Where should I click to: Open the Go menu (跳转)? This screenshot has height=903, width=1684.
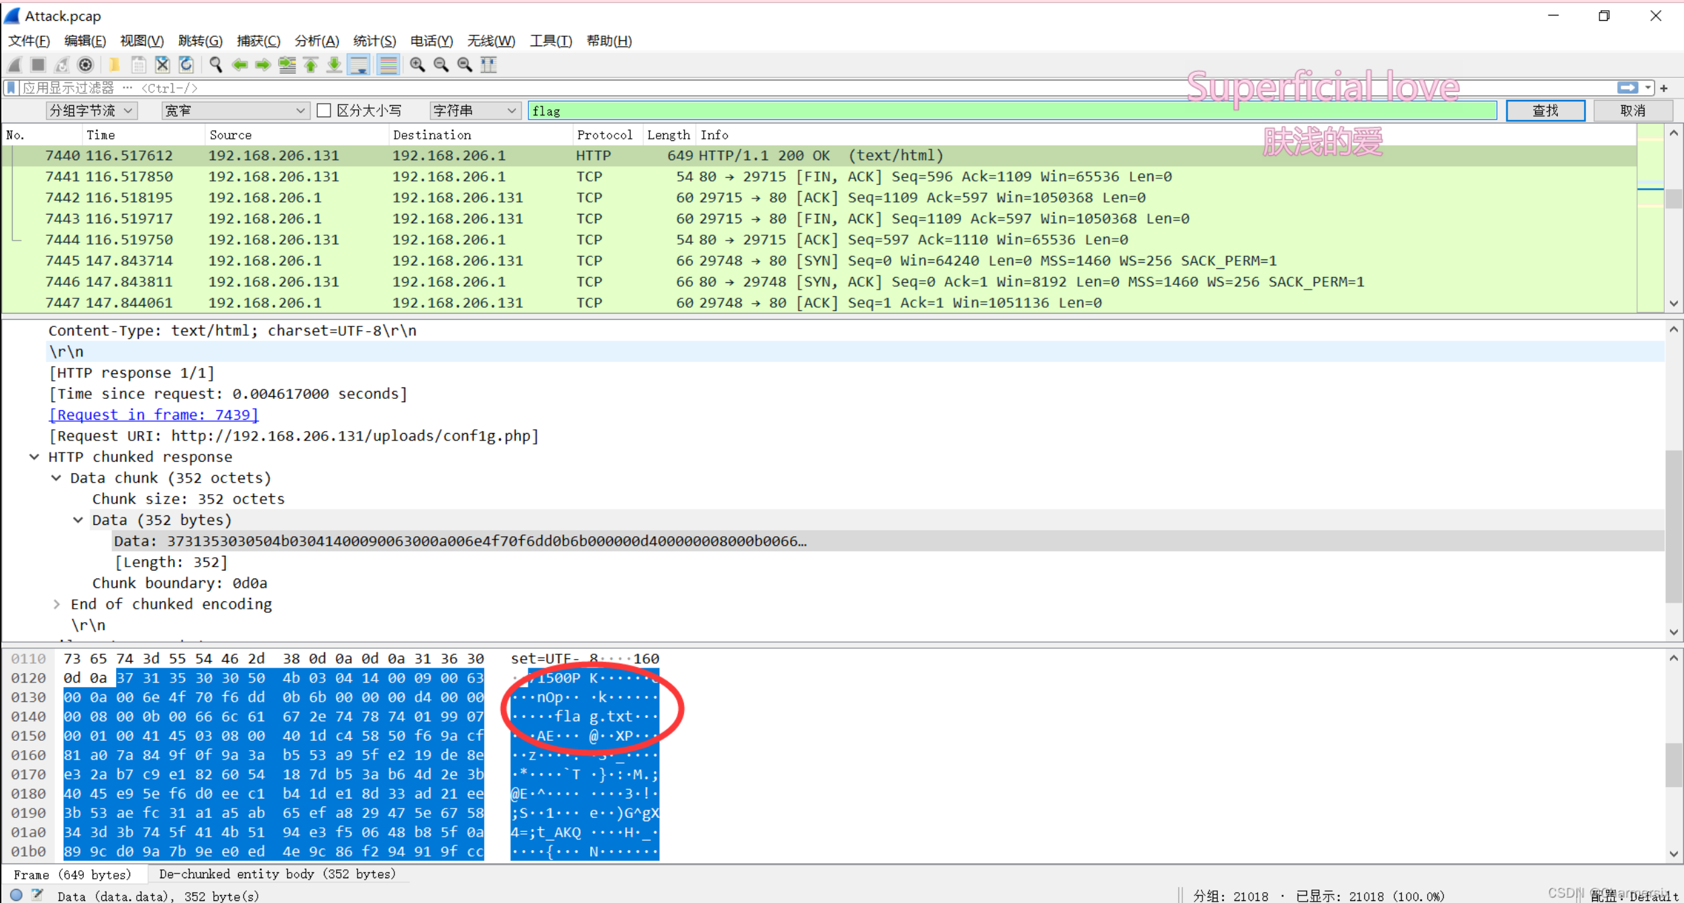pos(200,41)
